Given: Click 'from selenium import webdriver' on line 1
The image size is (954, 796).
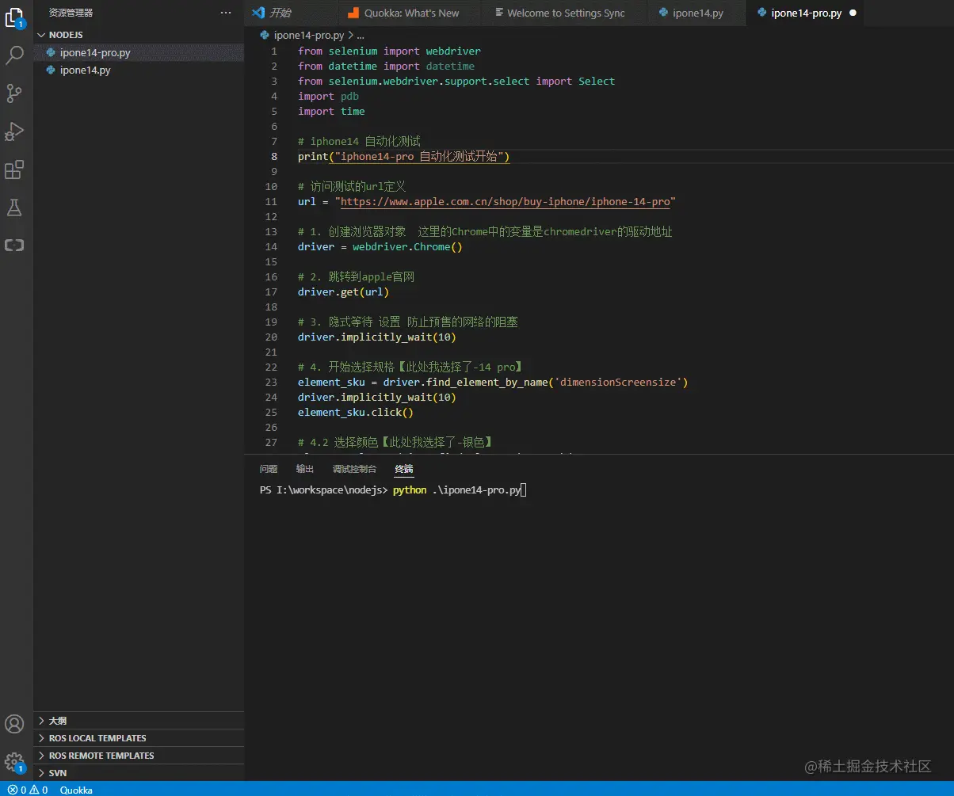Looking at the screenshot, I should pyautogui.click(x=389, y=51).
